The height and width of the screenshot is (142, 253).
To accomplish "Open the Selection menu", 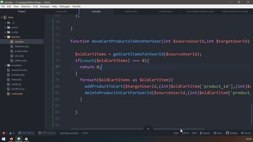I will click(x=26, y=6).
